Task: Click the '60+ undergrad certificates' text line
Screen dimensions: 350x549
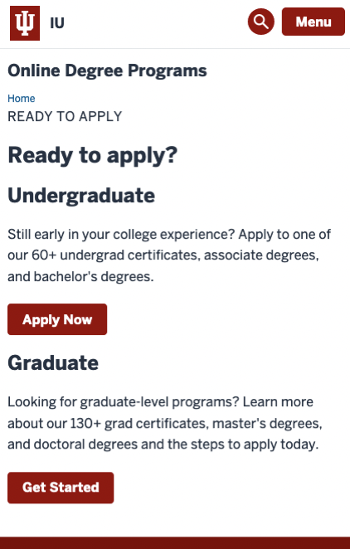Action: pyautogui.click(x=163, y=255)
